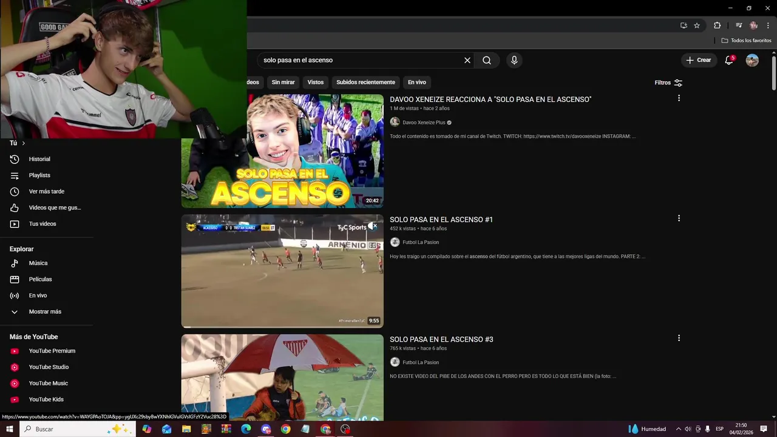This screenshot has height=437, width=777.
Task: Open Todos los favoritos folder
Action: point(746,41)
